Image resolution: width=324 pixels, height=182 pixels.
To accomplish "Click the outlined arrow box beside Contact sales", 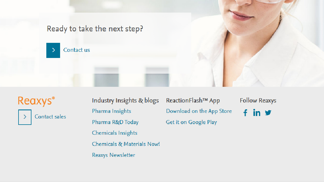I will [25, 117].
